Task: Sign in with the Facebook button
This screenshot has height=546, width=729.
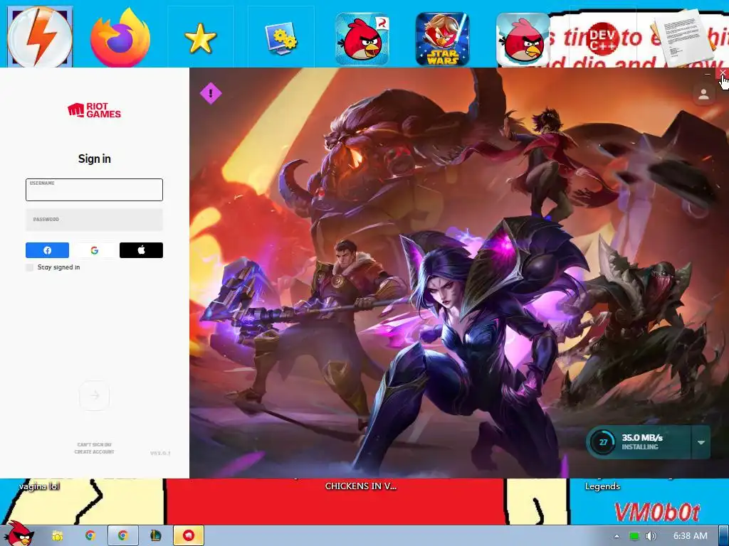Action: pyautogui.click(x=47, y=250)
